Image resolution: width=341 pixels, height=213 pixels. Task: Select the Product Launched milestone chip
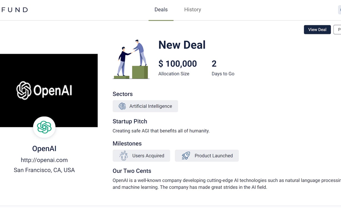coord(207,156)
